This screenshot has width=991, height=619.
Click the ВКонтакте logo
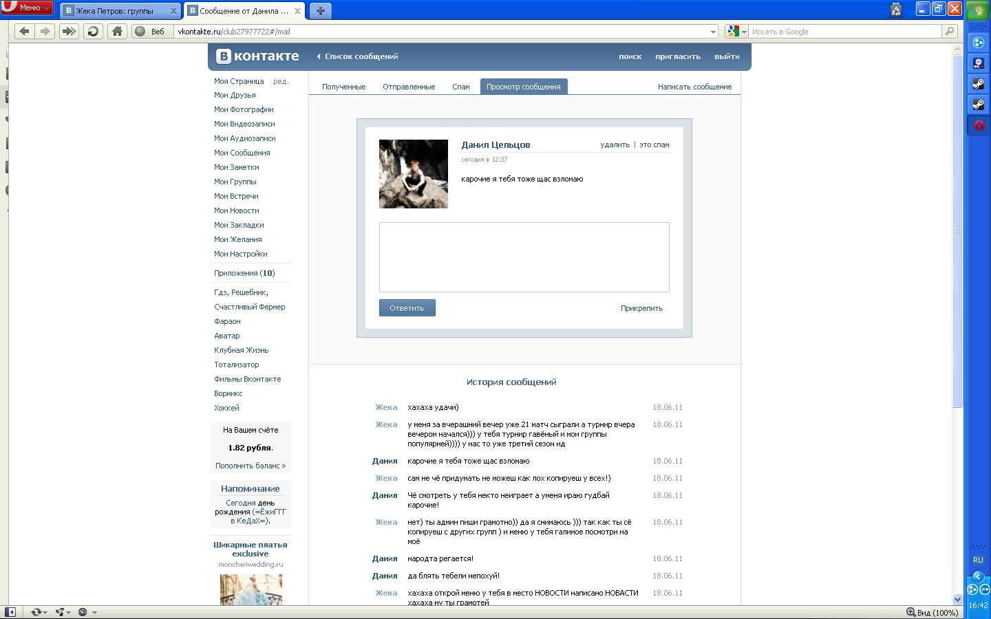258,56
